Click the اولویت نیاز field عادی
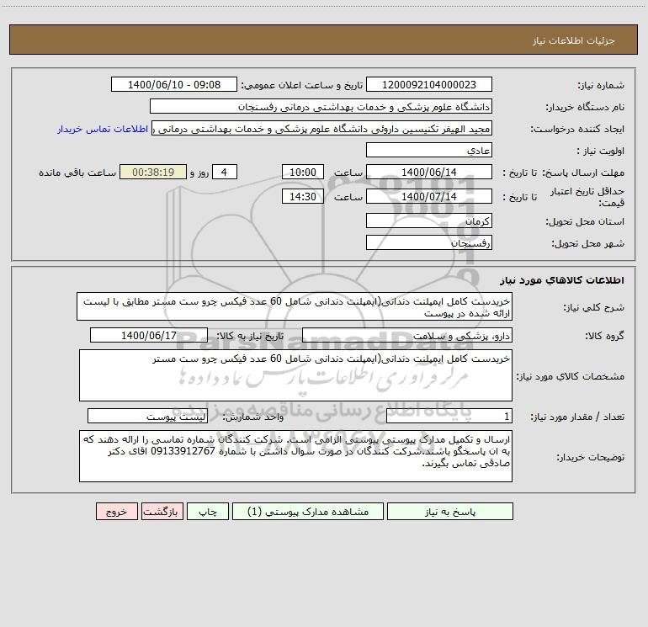 point(429,151)
